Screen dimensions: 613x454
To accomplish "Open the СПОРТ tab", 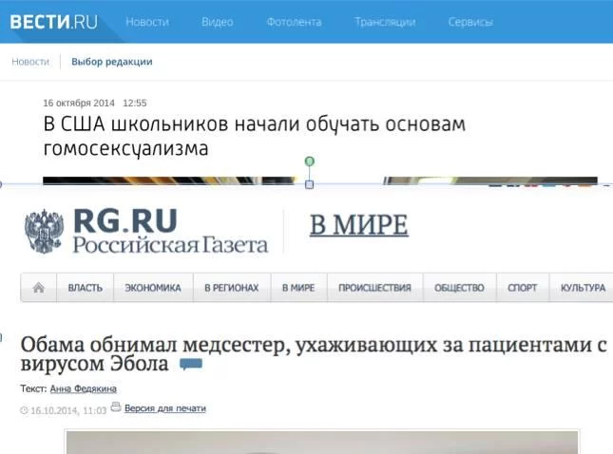I will 522,288.
